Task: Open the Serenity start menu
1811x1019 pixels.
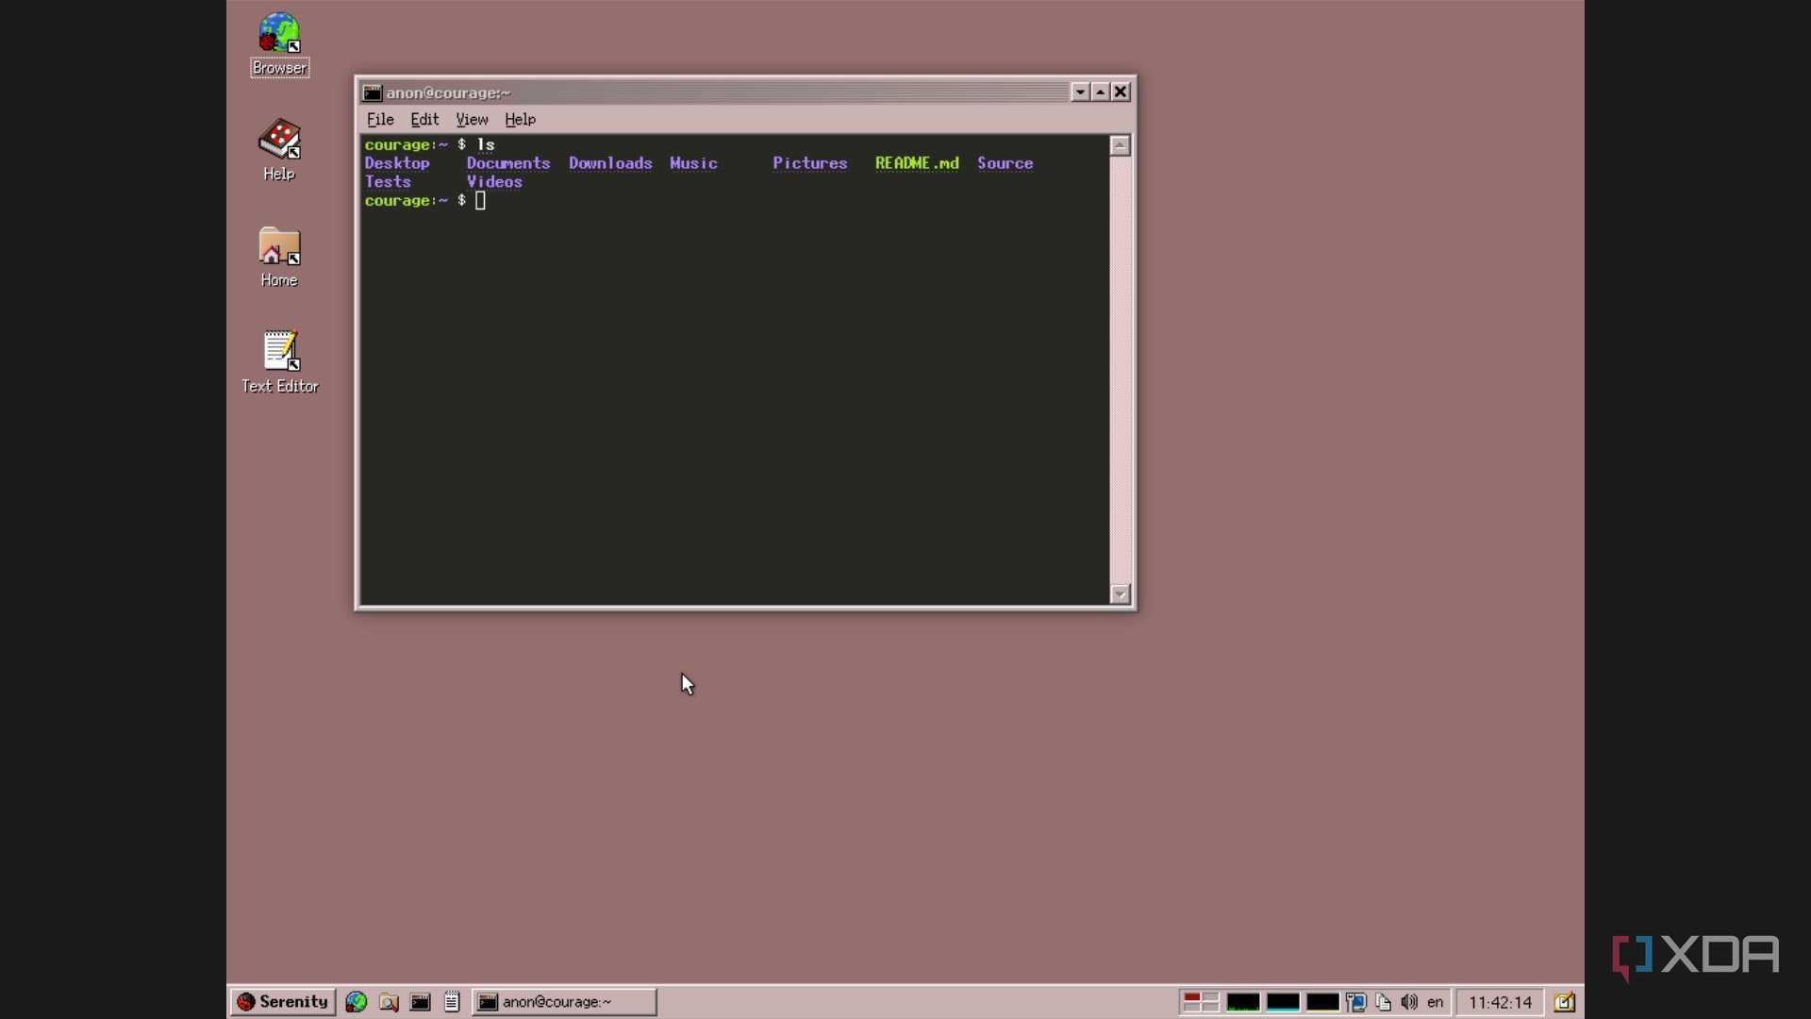Action: pos(282,1002)
